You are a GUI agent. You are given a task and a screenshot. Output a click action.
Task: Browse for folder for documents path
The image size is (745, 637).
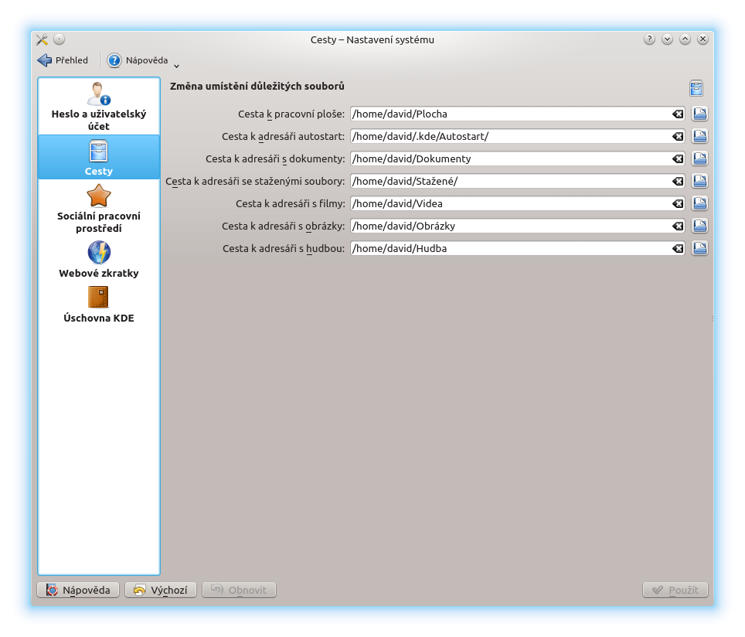tap(699, 158)
